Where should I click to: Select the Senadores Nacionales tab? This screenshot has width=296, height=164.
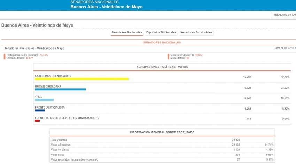pyautogui.click(x=127, y=32)
